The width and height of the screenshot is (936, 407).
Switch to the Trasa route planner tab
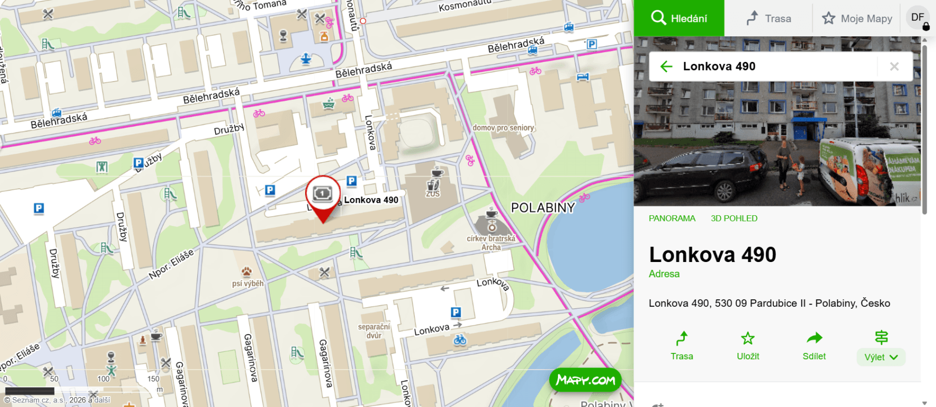(769, 18)
